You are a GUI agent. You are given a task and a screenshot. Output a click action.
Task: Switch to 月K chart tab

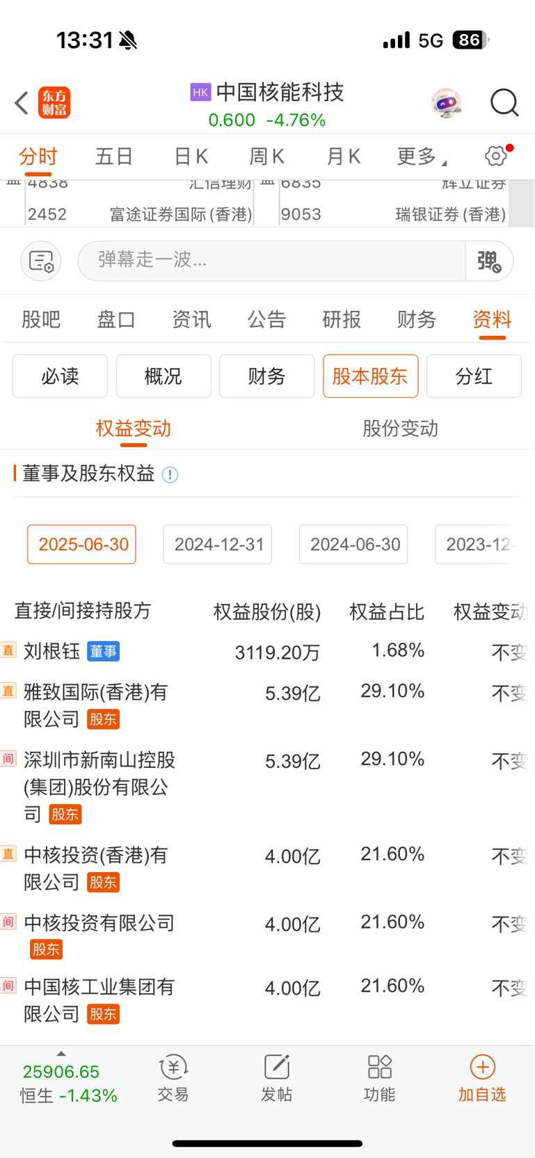click(x=344, y=156)
